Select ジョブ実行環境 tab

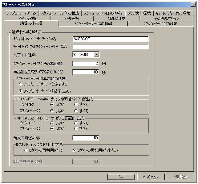tap(139, 13)
